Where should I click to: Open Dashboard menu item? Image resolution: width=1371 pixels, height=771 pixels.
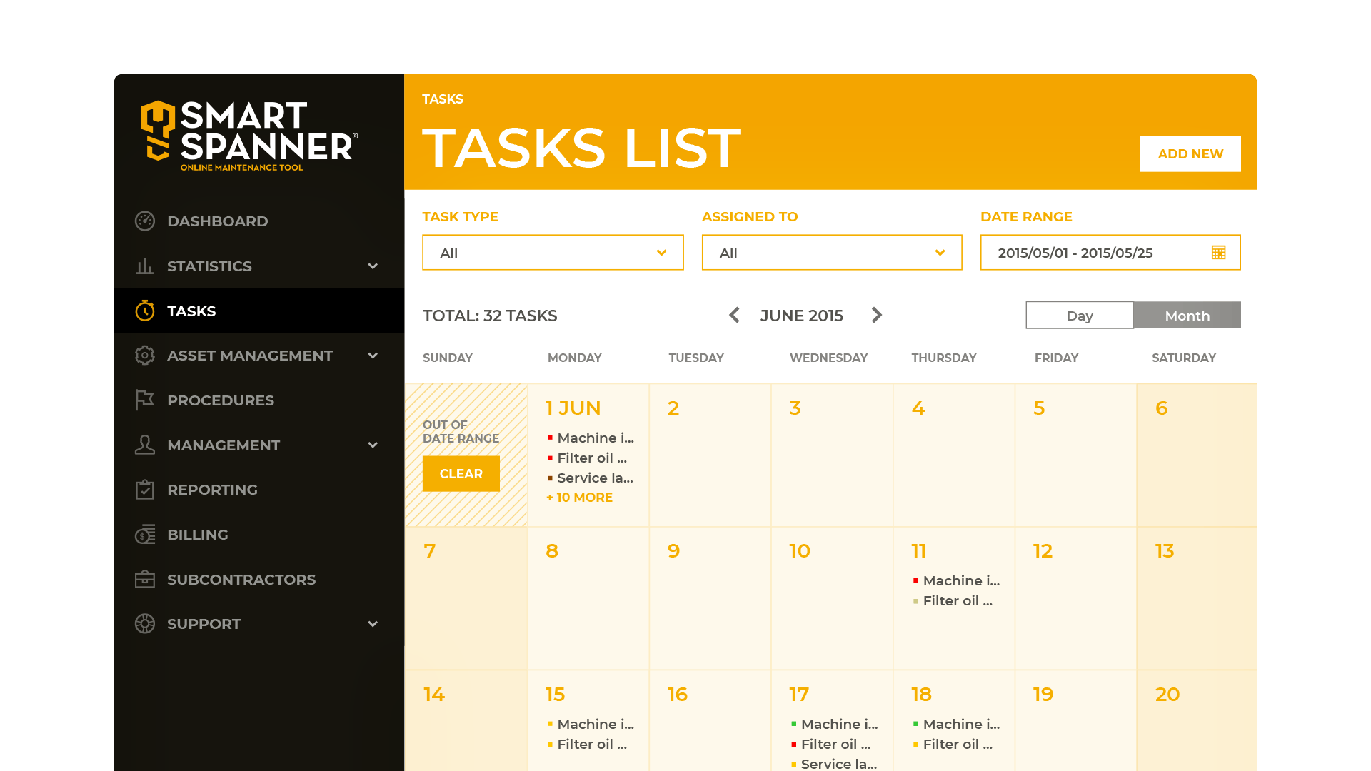pos(259,221)
